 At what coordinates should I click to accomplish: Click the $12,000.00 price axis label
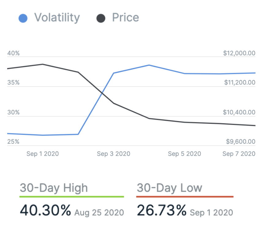(x=239, y=54)
